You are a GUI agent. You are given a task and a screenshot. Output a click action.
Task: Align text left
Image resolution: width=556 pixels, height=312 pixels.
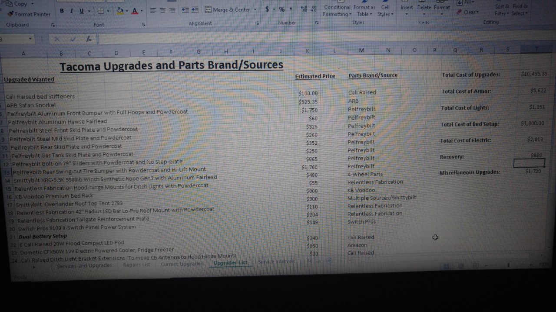click(x=153, y=10)
